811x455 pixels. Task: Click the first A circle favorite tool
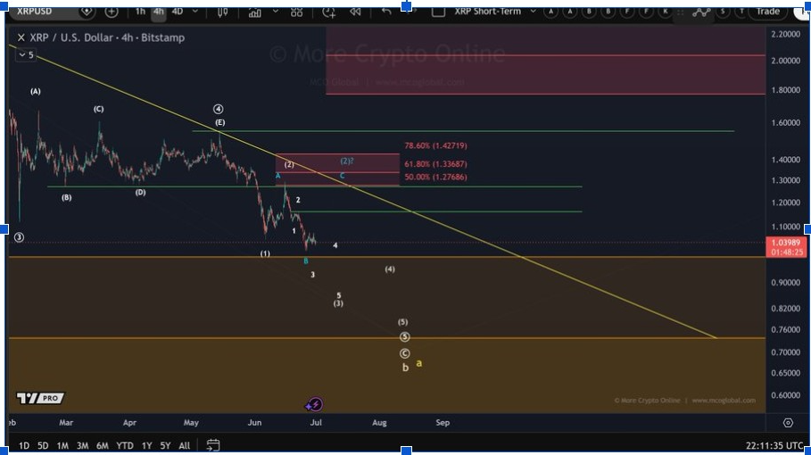pyautogui.click(x=550, y=12)
